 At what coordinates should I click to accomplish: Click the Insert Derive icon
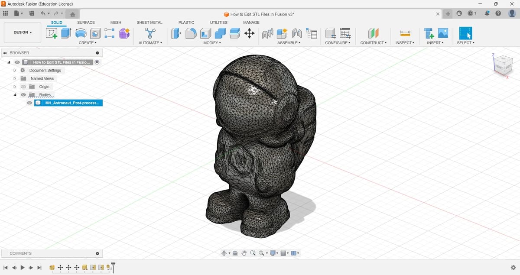[x=429, y=33]
